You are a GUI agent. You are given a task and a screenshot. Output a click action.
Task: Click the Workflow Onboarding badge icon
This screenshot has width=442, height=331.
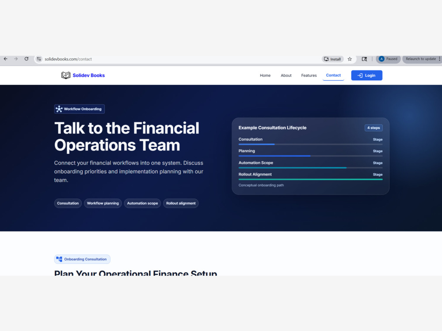59,109
